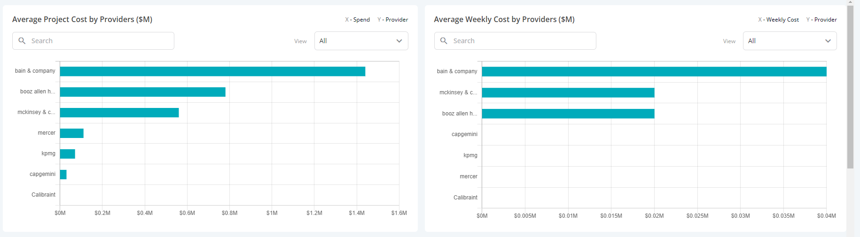This screenshot has width=860, height=237.
Task: Click the vertical page scrollbar thumb
Action: pyautogui.click(x=851, y=87)
